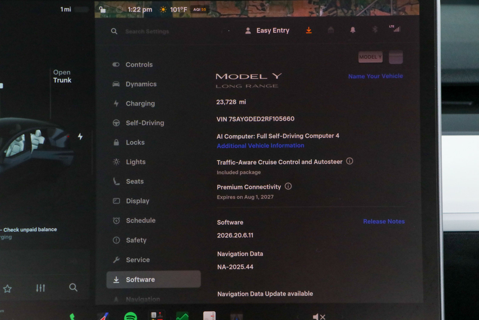
Task: Tap the star favorites icon
Action: [x=7, y=289]
